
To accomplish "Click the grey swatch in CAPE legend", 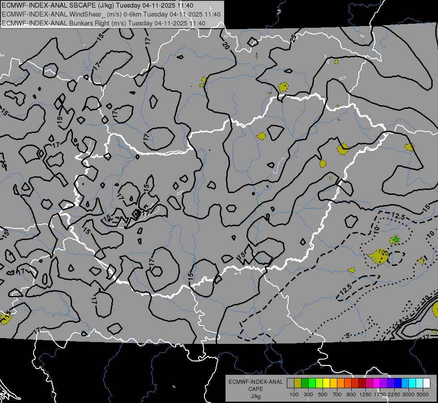I will [x=290, y=383].
